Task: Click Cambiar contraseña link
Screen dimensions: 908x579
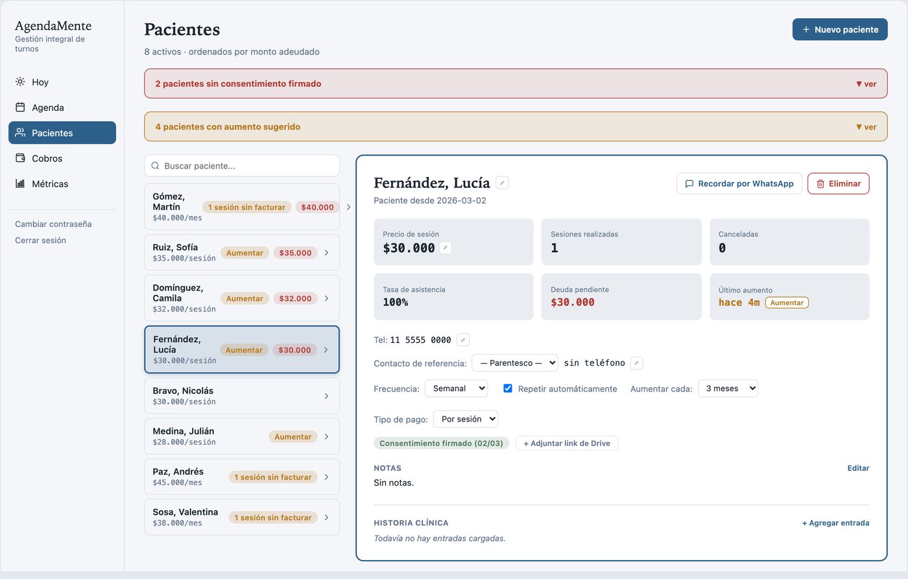Action: pyautogui.click(x=53, y=224)
